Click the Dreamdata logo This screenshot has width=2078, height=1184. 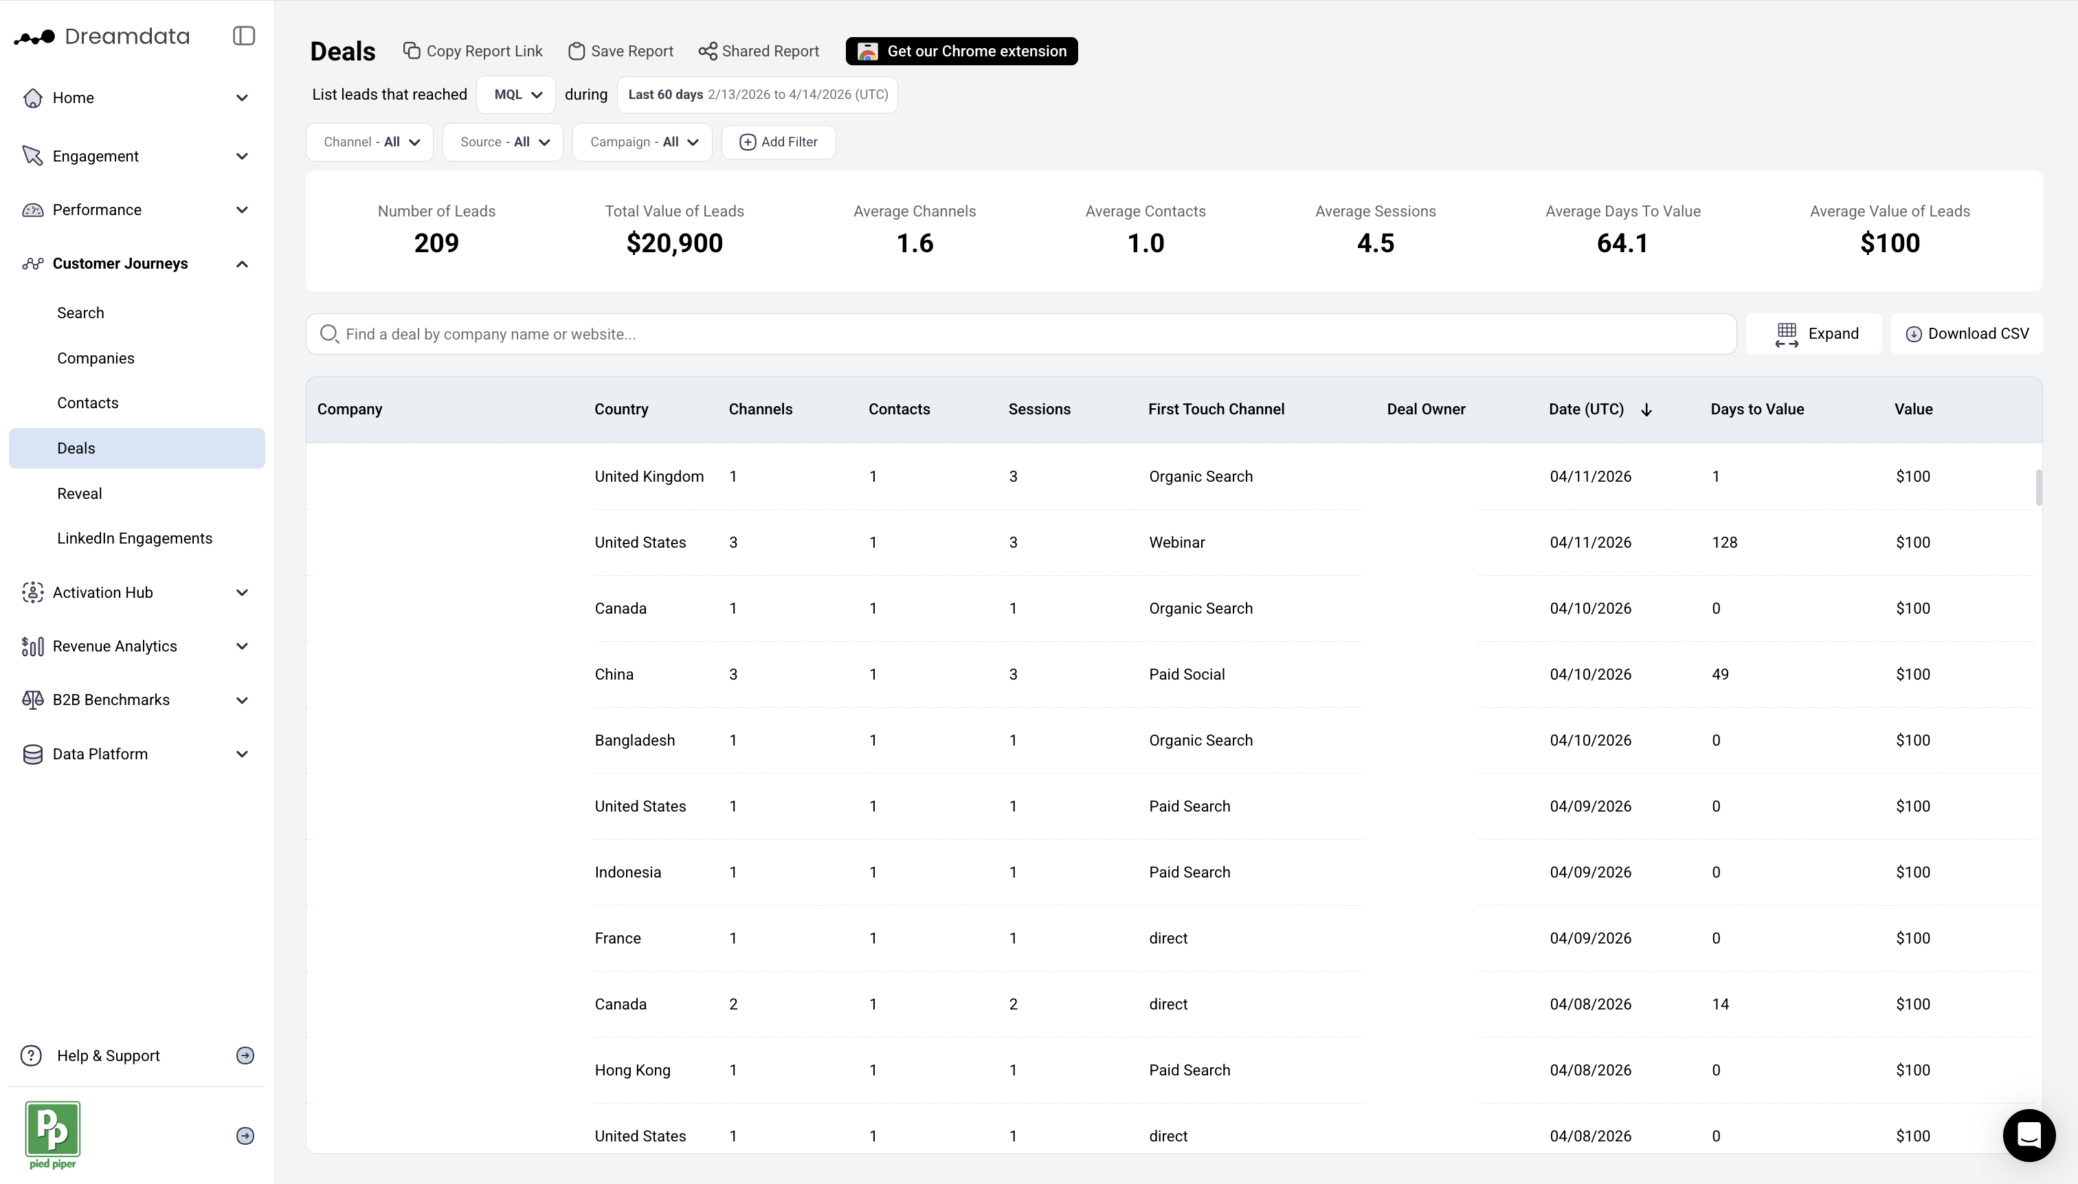tap(102, 36)
